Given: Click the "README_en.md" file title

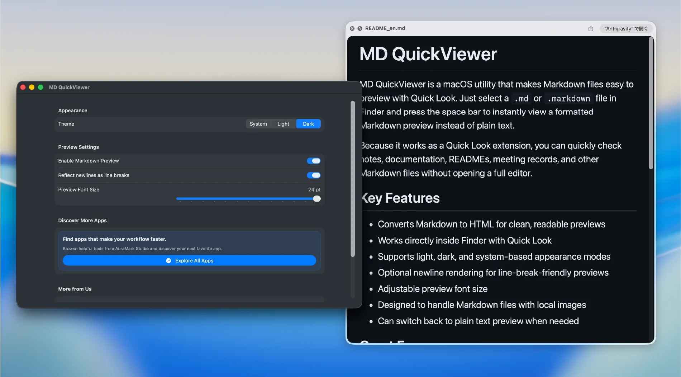Looking at the screenshot, I should pyautogui.click(x=385, y=28).
